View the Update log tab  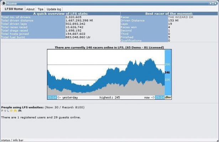(54, 9)
